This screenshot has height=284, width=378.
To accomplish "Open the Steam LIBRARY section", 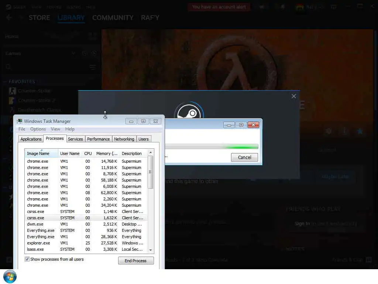I will (71, 18).
